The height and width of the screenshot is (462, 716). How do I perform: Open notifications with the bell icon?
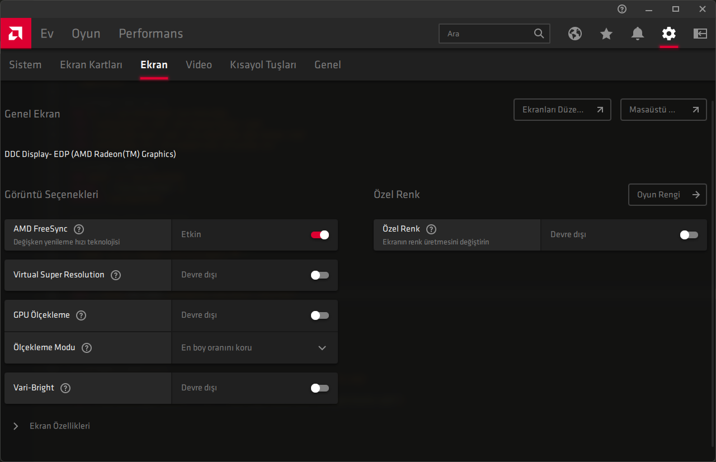638,34
